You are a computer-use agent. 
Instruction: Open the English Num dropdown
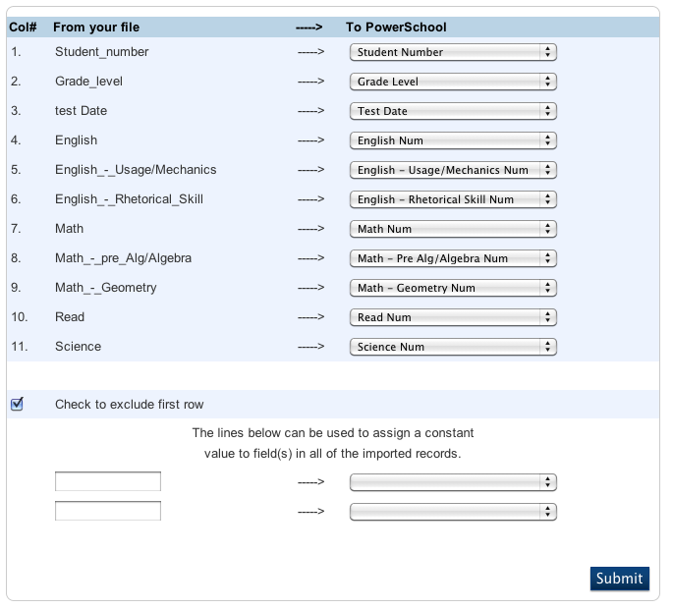click(x=453, y=140)
